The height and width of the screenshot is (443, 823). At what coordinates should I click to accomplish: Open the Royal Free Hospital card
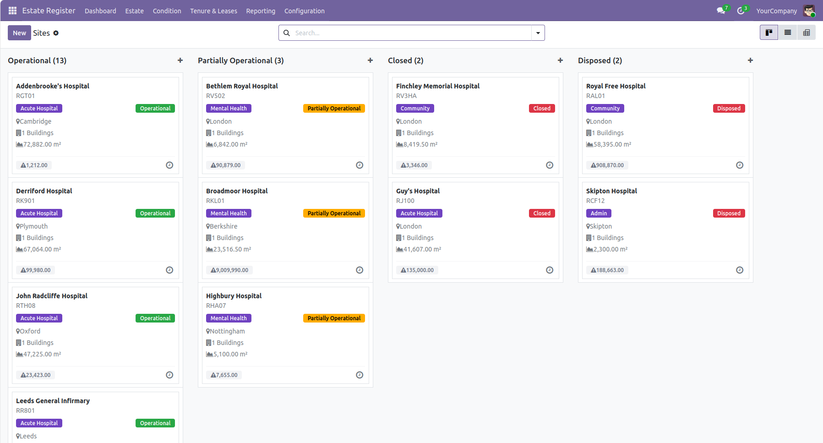tap(665, 126)
